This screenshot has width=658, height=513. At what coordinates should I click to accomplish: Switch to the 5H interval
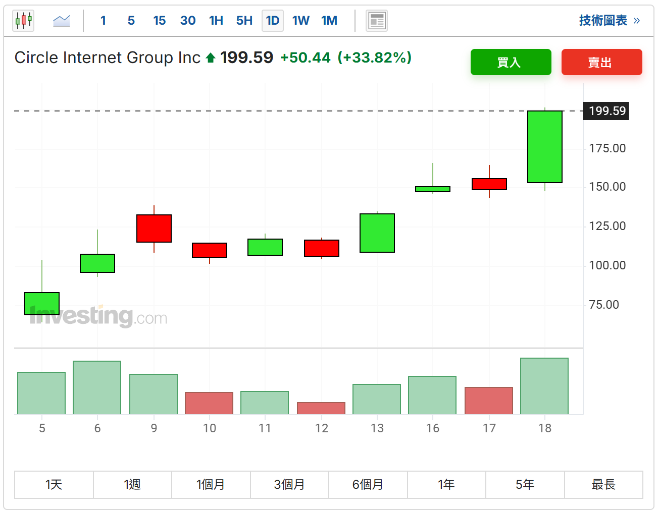pyautogui.click(x=244, y=21)
